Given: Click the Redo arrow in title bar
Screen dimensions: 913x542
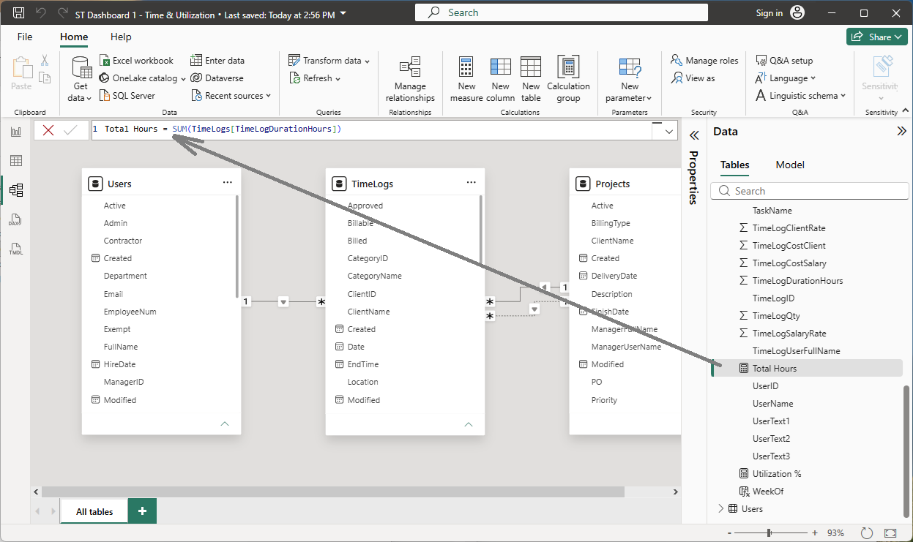Looking at the screenshot, I should coord(63,13).
